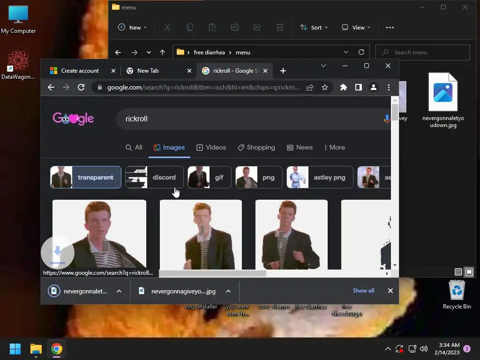Expand the Sort dropdown in File Explorer
This screenshot has height=360, width=480.
[314, 28]
